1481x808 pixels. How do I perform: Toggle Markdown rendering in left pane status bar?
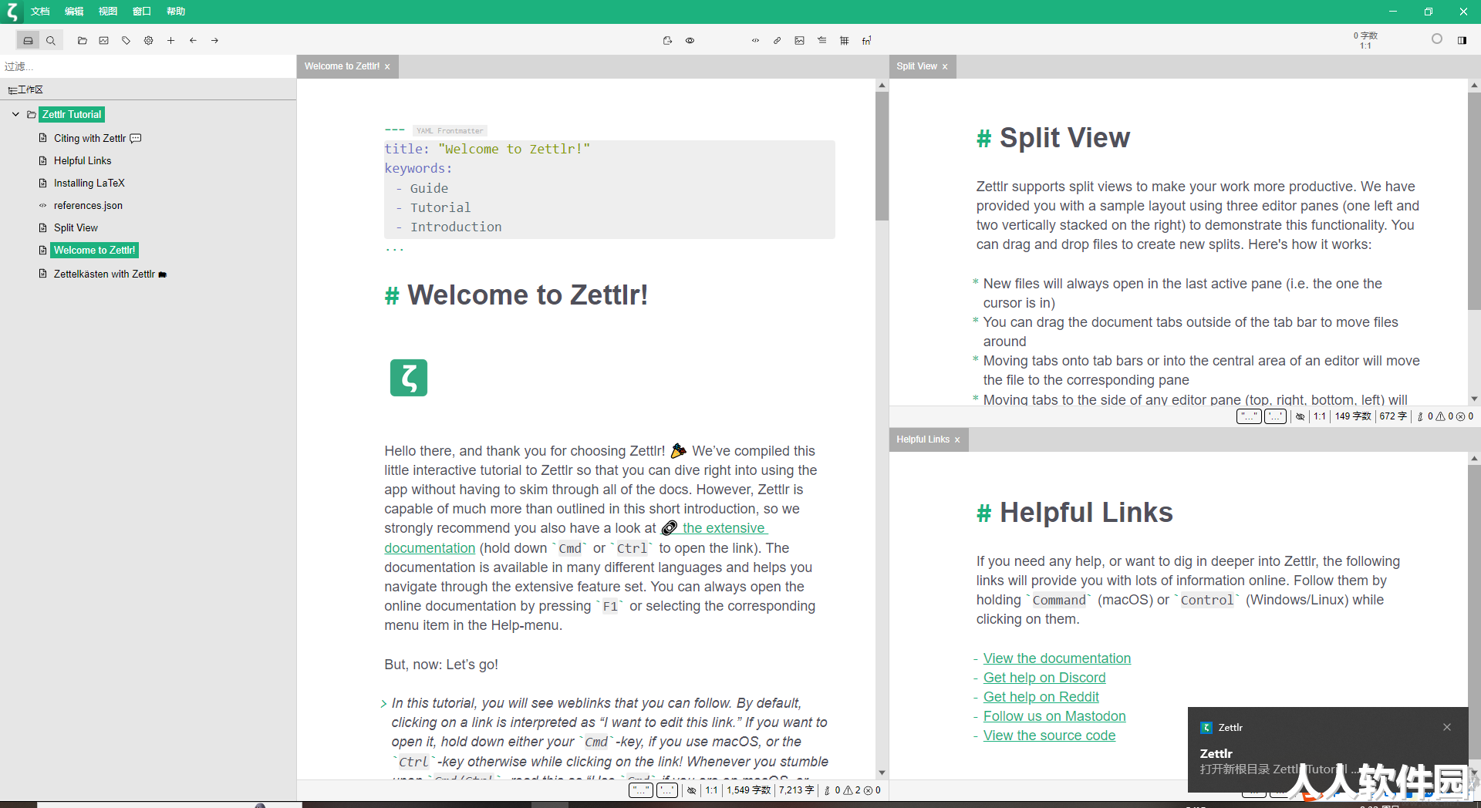[692, 790]
